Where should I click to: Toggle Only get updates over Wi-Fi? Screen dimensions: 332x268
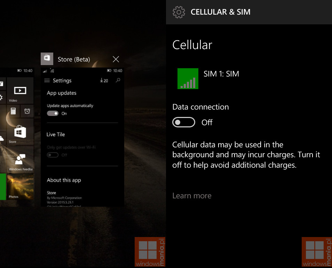click(x=53, y=155)
